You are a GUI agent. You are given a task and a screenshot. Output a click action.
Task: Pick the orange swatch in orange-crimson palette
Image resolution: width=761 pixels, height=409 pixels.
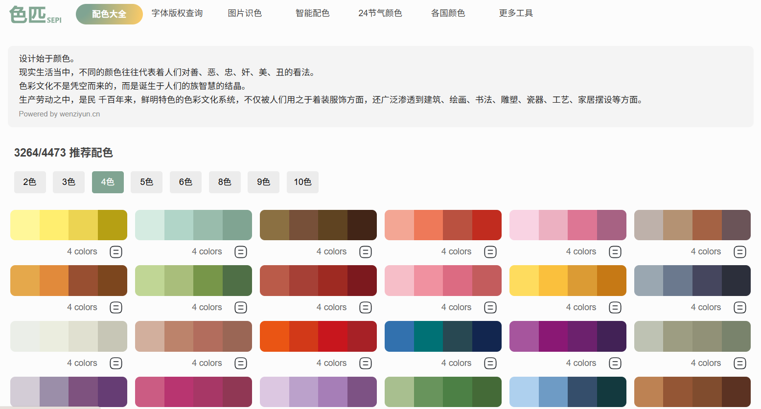coord(275,337)
